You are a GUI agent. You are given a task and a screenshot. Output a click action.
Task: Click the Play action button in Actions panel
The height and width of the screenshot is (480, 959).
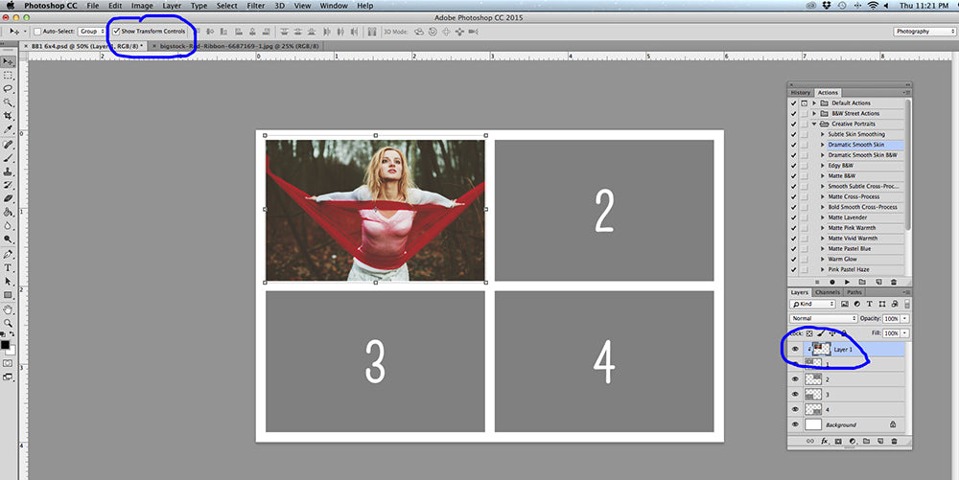pyautogui.click(x=847, y=282)
